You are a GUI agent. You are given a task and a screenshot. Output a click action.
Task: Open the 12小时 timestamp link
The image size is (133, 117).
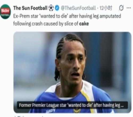click(x=106, y=8)
